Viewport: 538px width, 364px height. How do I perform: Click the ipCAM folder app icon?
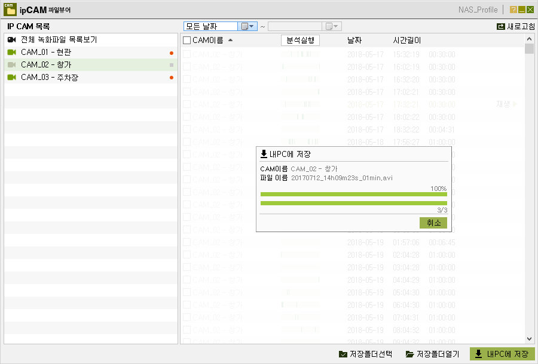(10, 10)
